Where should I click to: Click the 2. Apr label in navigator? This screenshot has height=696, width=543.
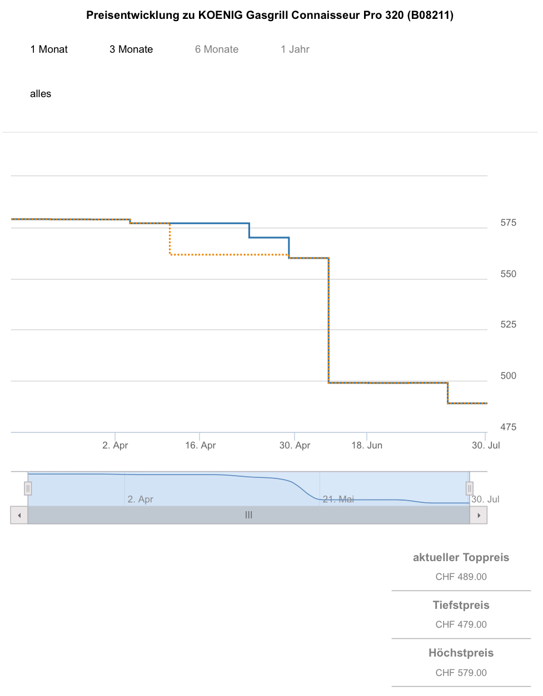[x=140, y=499]
